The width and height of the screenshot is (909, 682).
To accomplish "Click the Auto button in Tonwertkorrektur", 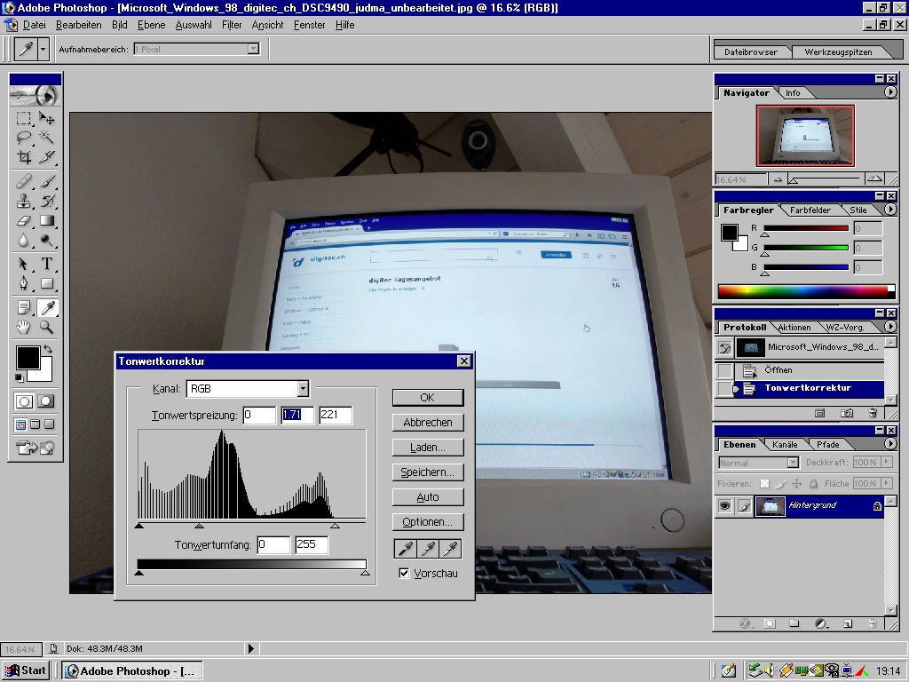I will click(x=428, y=496).
